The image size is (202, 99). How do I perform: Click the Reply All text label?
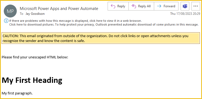coord(144,6)
